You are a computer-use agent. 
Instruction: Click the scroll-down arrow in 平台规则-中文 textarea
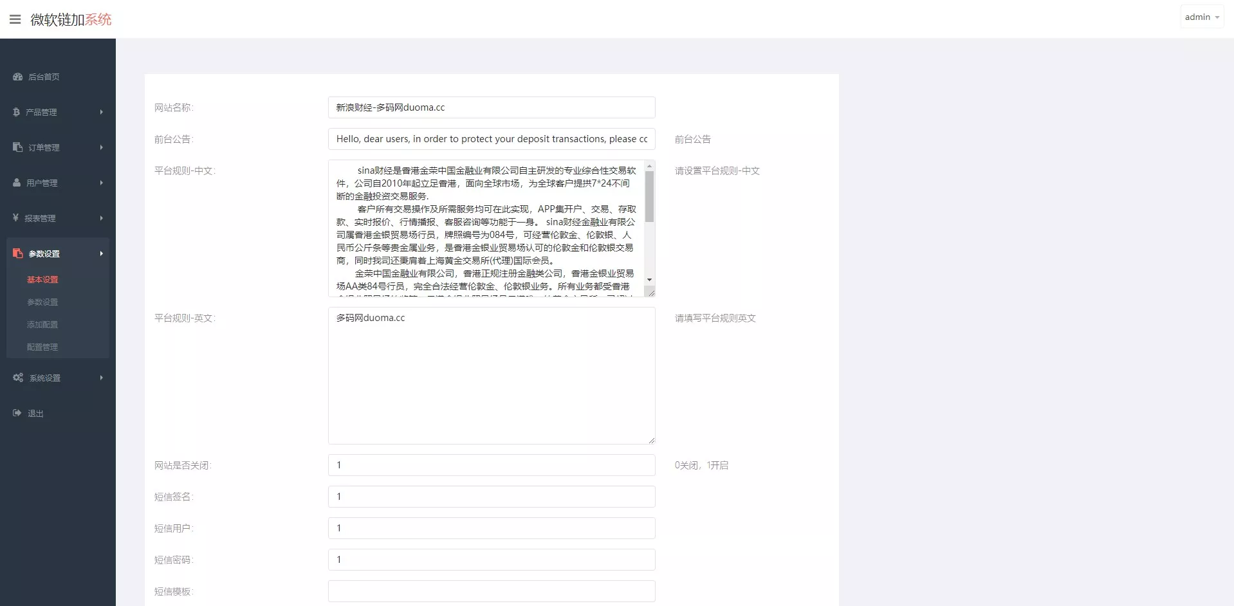coord(649,279)
